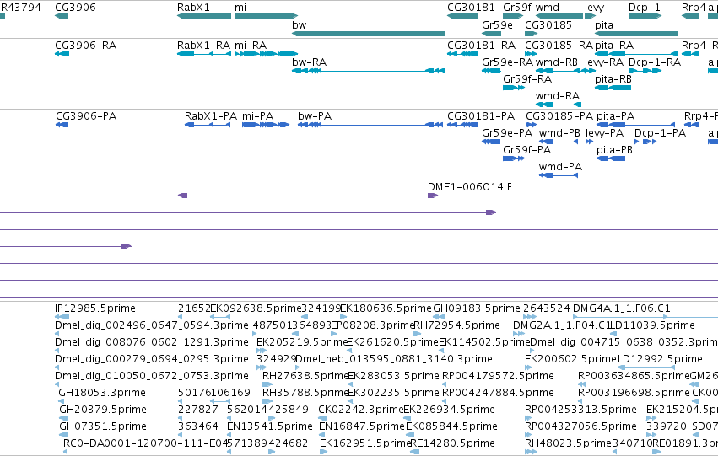Image resolution: width=718 pixels, height=456 pixels.
Task: Open the GH07351.5prime EST label
Action: click(x=103, y=426)
